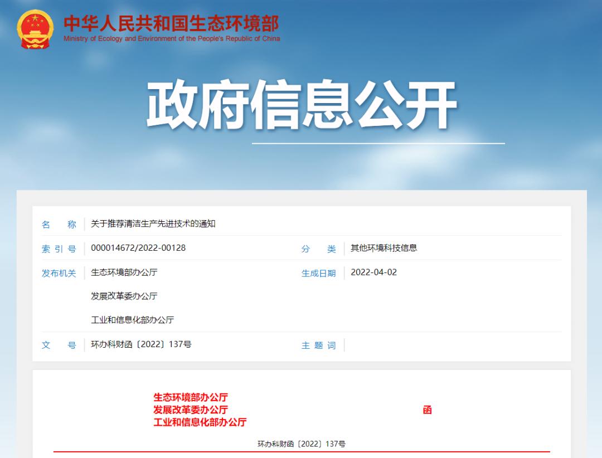Image resolution: width=602 pixels, height=458 pixels.
Task: Click the date 2022-04-02
Action: pos(373,272)
